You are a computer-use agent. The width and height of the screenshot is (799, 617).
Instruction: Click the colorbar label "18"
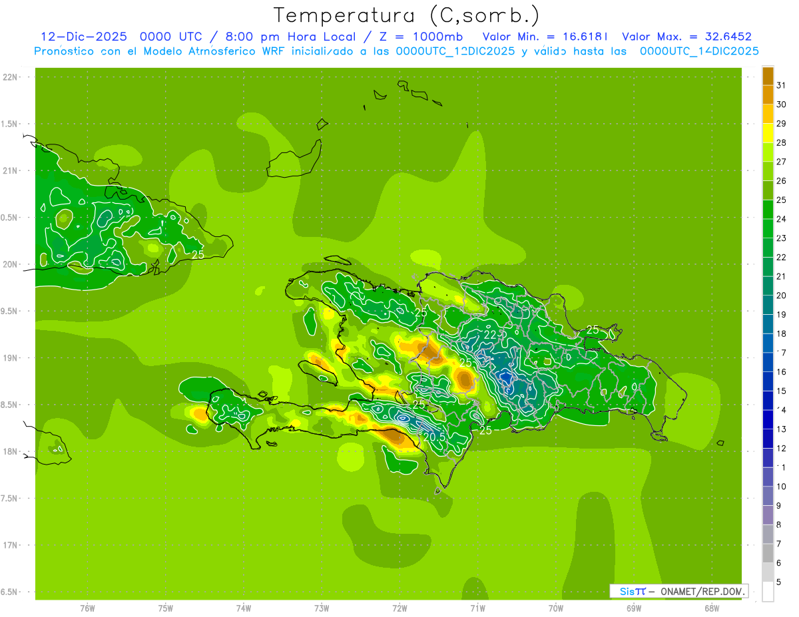pyautogui.click(x=781, y=333)
